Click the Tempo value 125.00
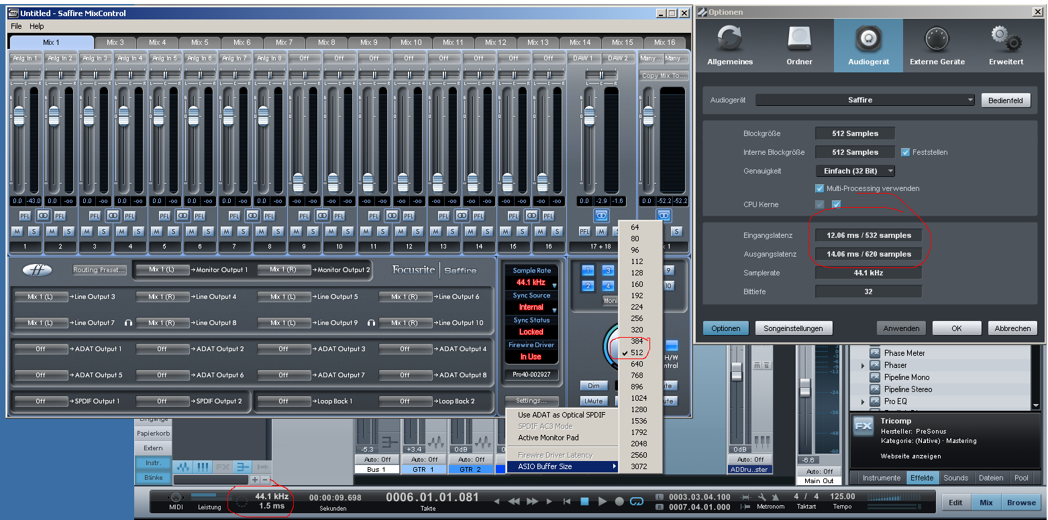The image size is (1048, 520). click(843, 497)
